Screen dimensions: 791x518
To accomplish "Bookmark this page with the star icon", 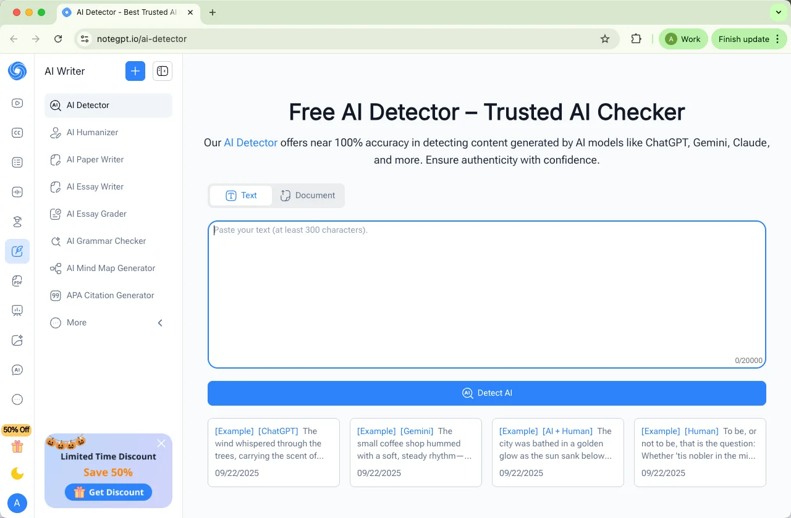I will [605, 39].
